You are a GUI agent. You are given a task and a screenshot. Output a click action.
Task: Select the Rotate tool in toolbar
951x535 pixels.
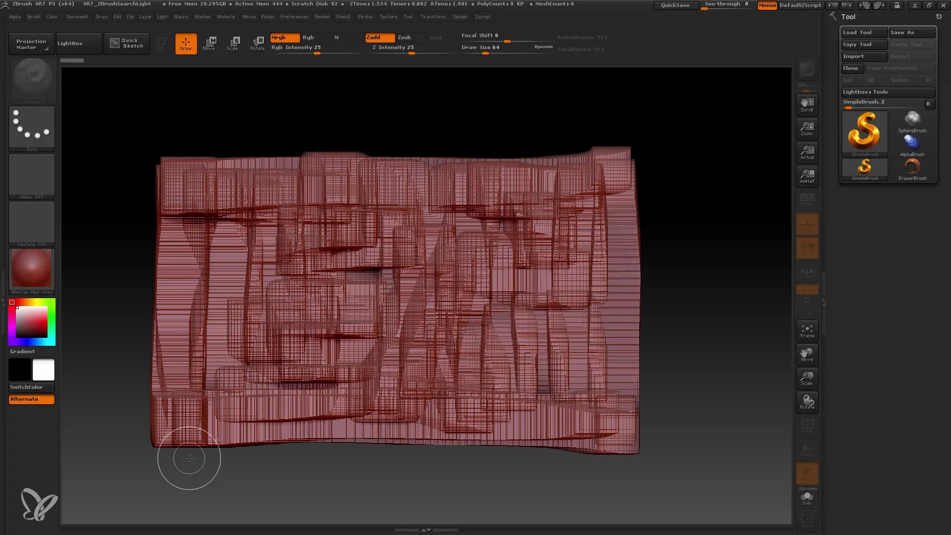pyautogui.click(x=258, y=43)
